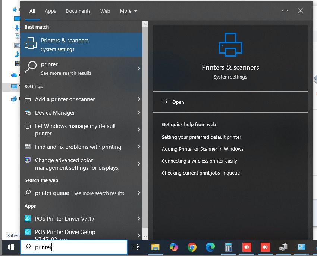
Task: Select the OneDrive cloud icon in File Explorer
Action: pos(14,75)
